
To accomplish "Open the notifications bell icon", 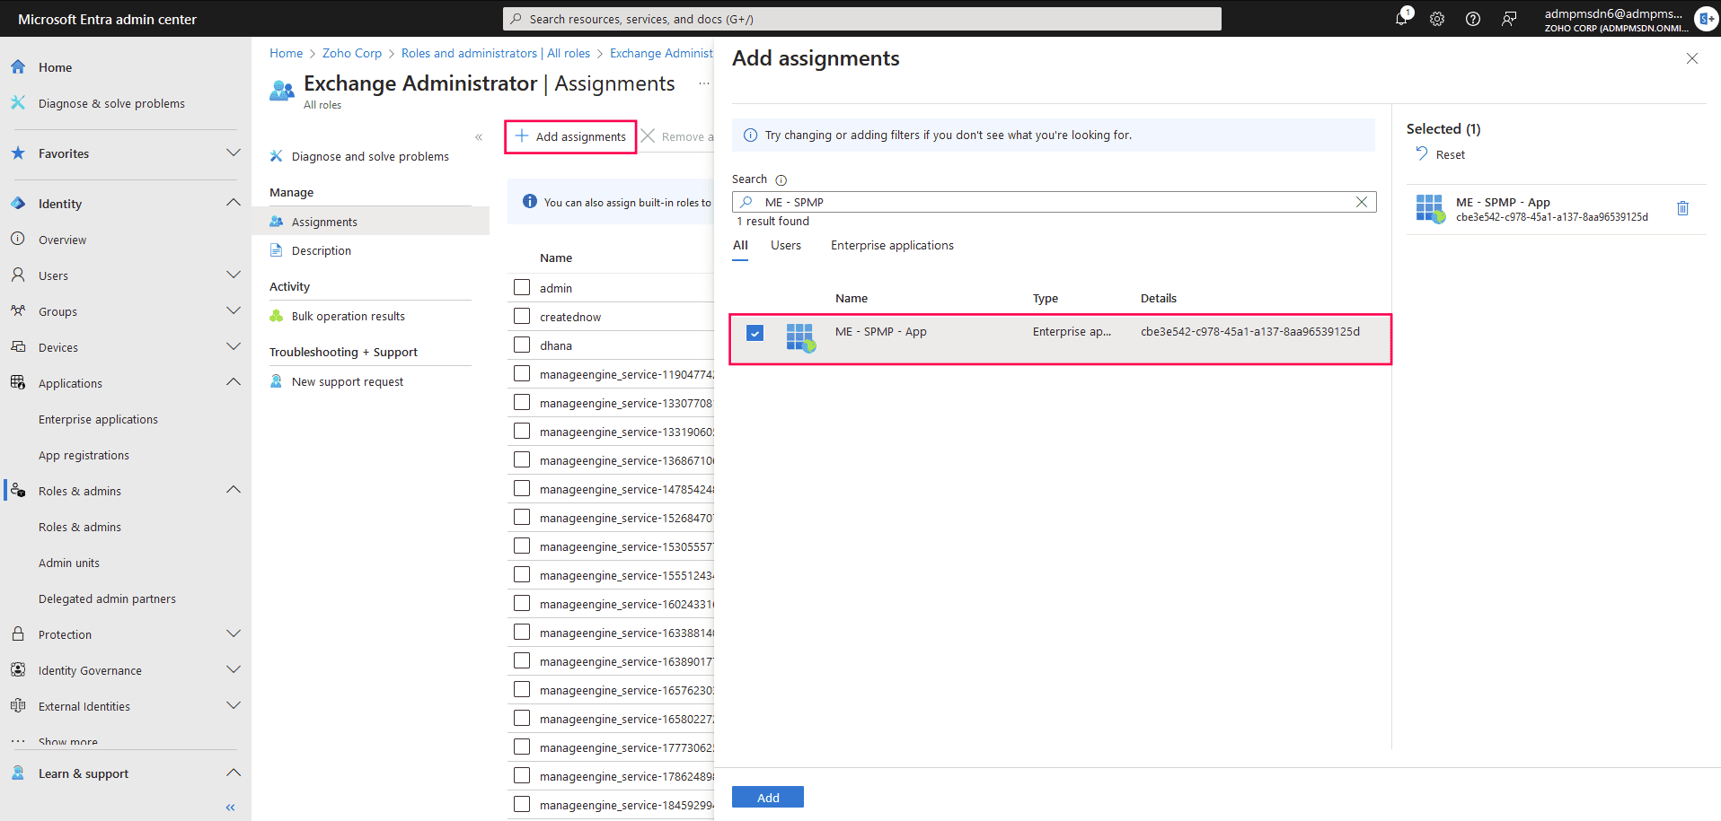I will [1402, 18].
